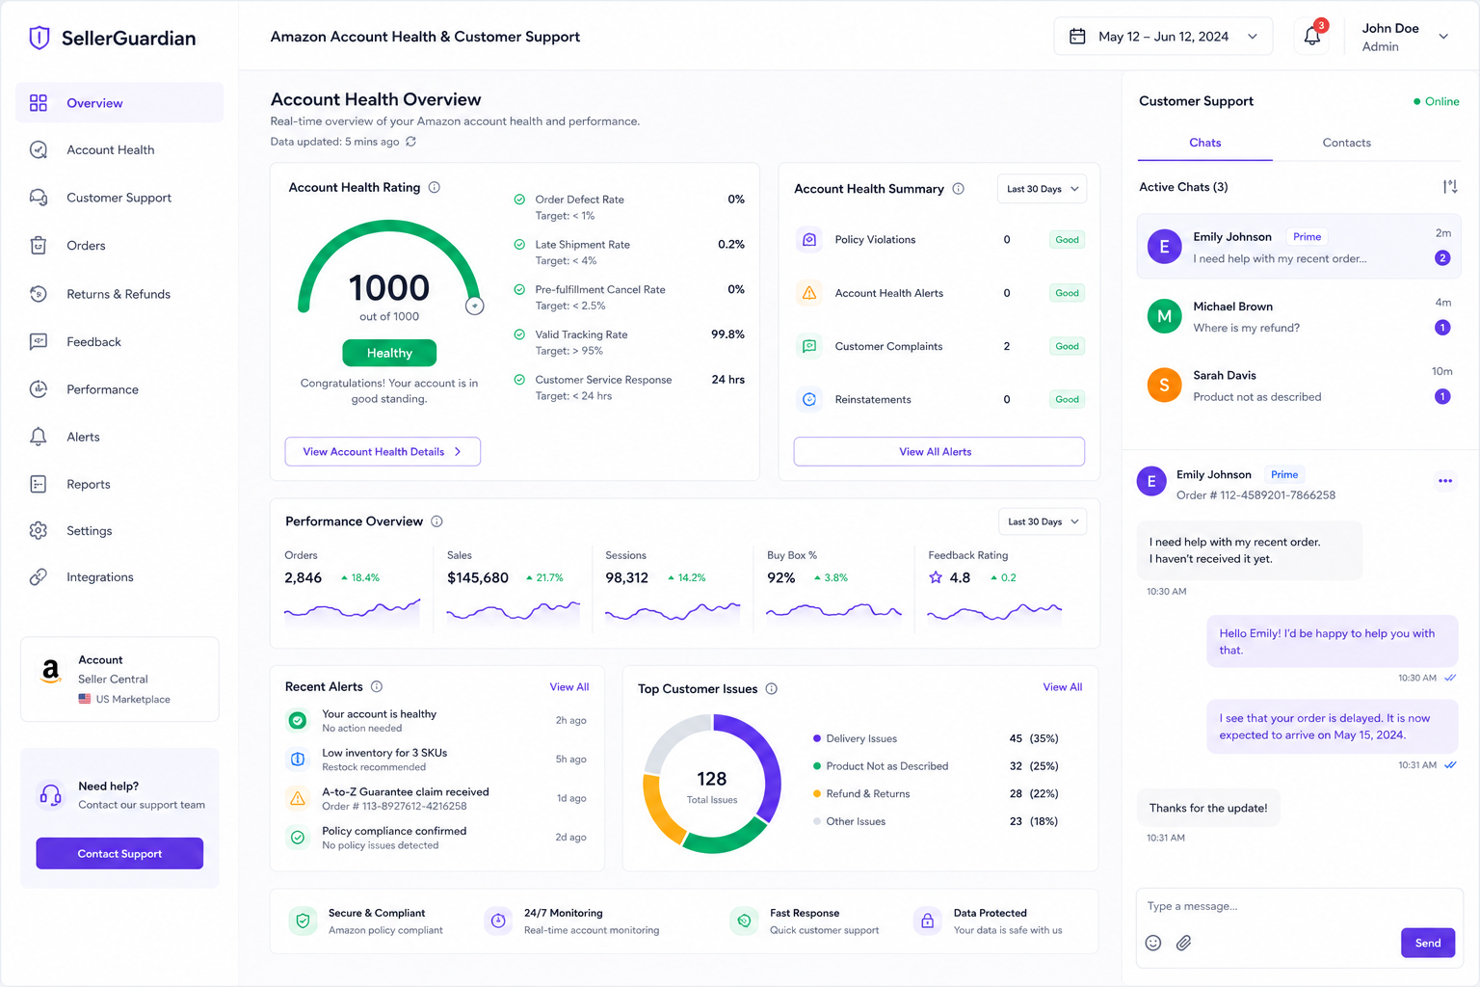Click the Healthy status badge
This screenshot has height=987, width=1480.
click(389, 353)
